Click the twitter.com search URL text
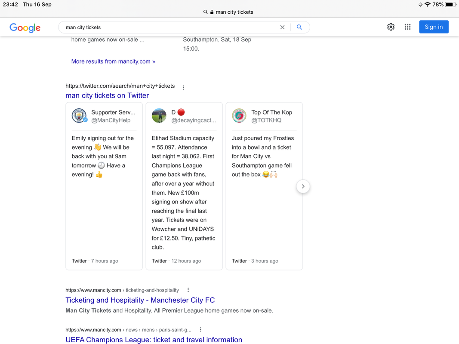459x344 pixels. click(x=120, y=86)
